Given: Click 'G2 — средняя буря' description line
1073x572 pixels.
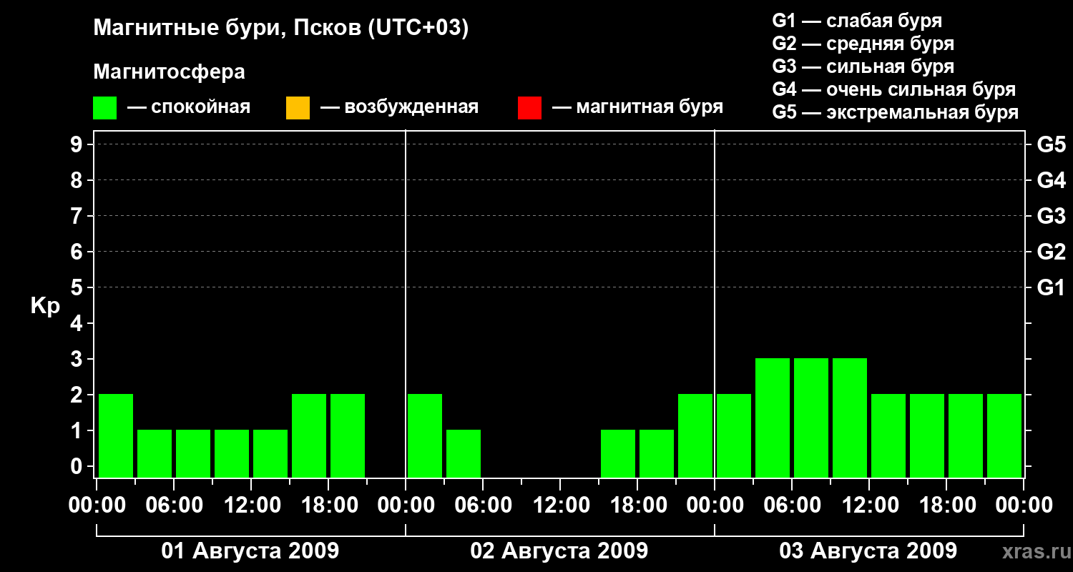Looking at the screenshot, I should (863, 44).
